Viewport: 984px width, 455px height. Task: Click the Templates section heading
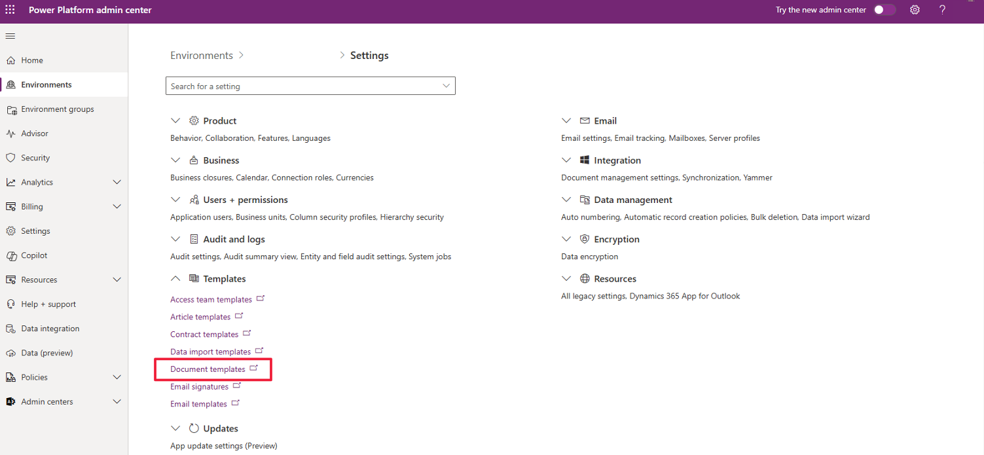pyautogui.click(x=225, y=279)
